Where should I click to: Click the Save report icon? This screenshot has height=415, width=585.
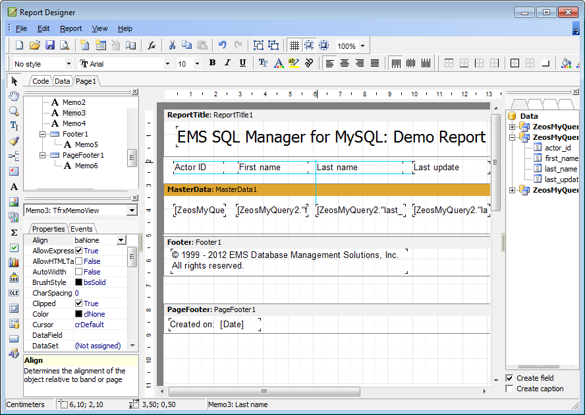point(49,46)
